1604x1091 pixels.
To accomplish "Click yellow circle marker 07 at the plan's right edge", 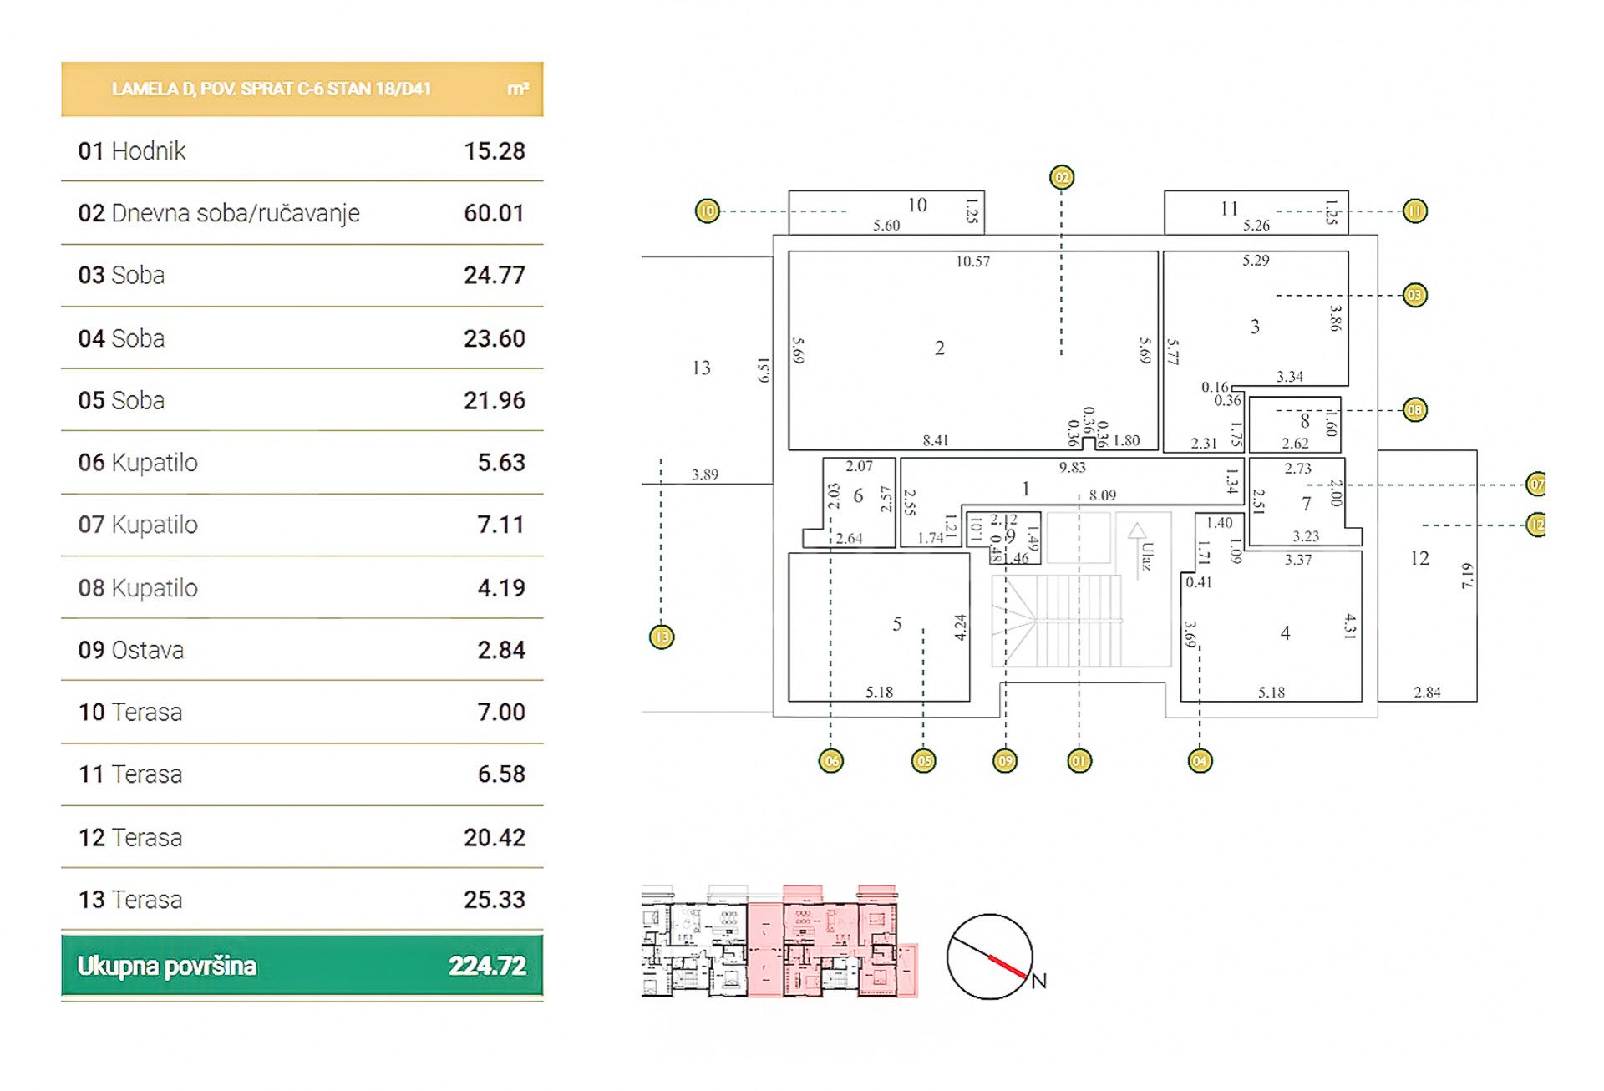I will tap(1535, 485).
